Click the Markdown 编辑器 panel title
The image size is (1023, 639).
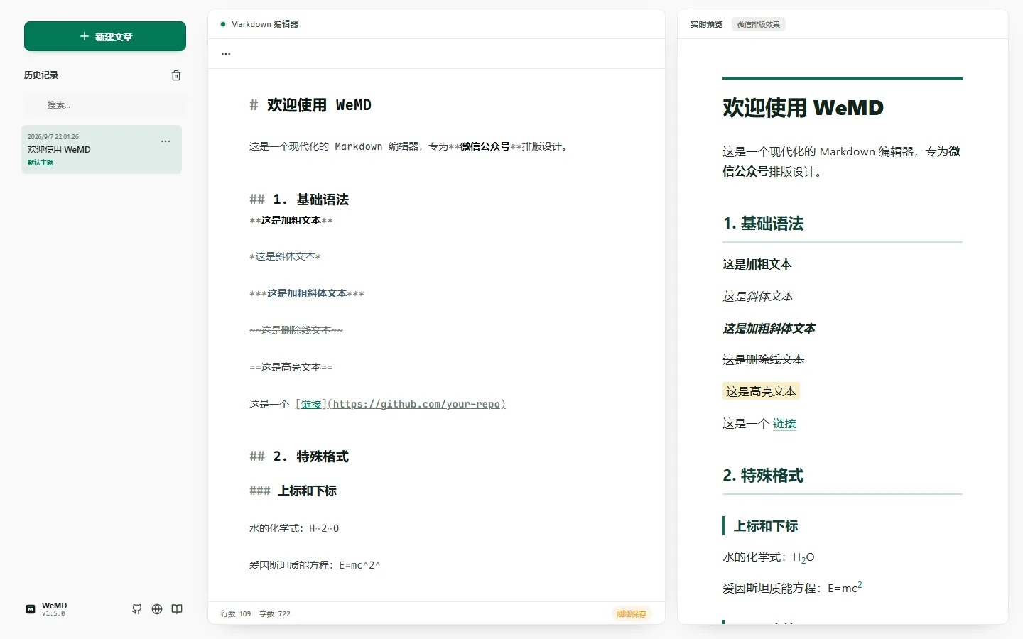pos(264,24)
